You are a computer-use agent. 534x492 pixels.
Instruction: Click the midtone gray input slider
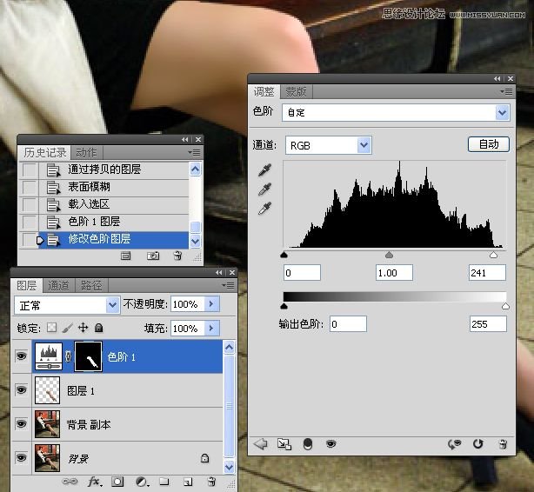(x=389, y=255)
